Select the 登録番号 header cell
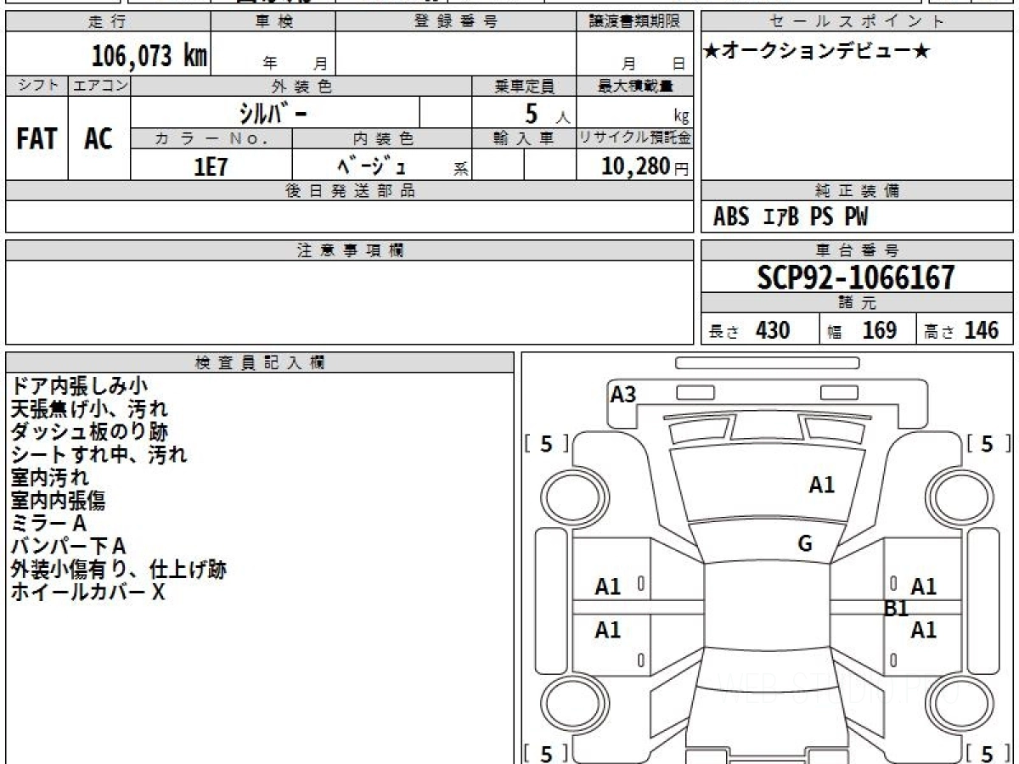Viewport: 1019px width, 764px height. [456, 22]
